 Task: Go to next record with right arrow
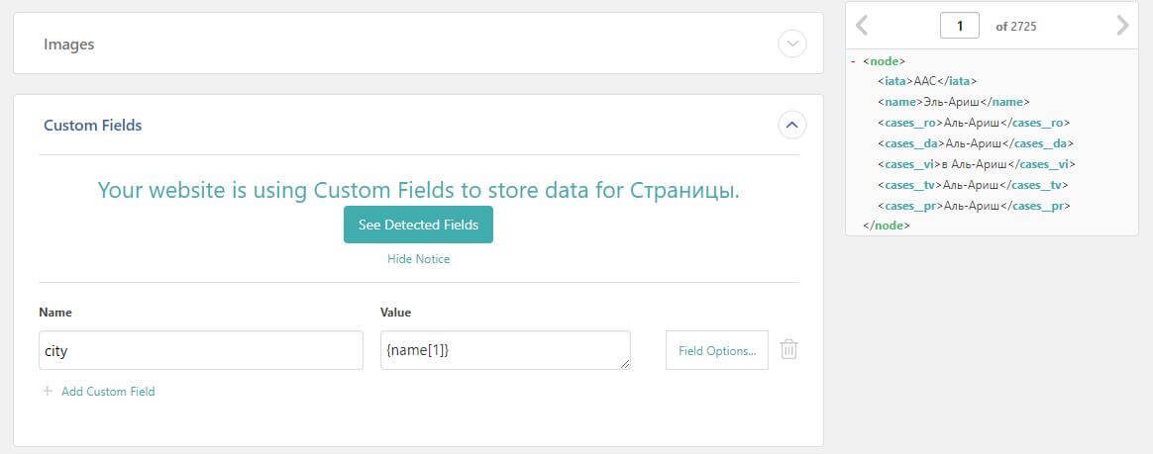(1121, 26)
